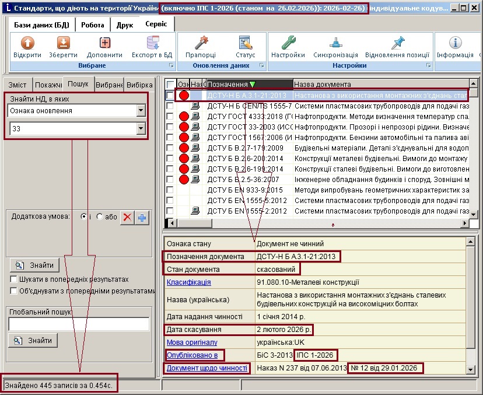Select the 'або' radio option
The width and height of the screenshot is (483, 395).
(99, 216)
